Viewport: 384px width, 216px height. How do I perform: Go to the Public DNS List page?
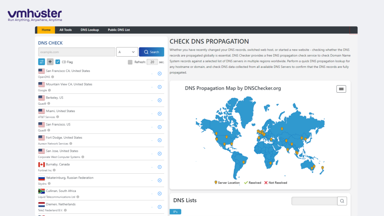[x=118, y=30]
